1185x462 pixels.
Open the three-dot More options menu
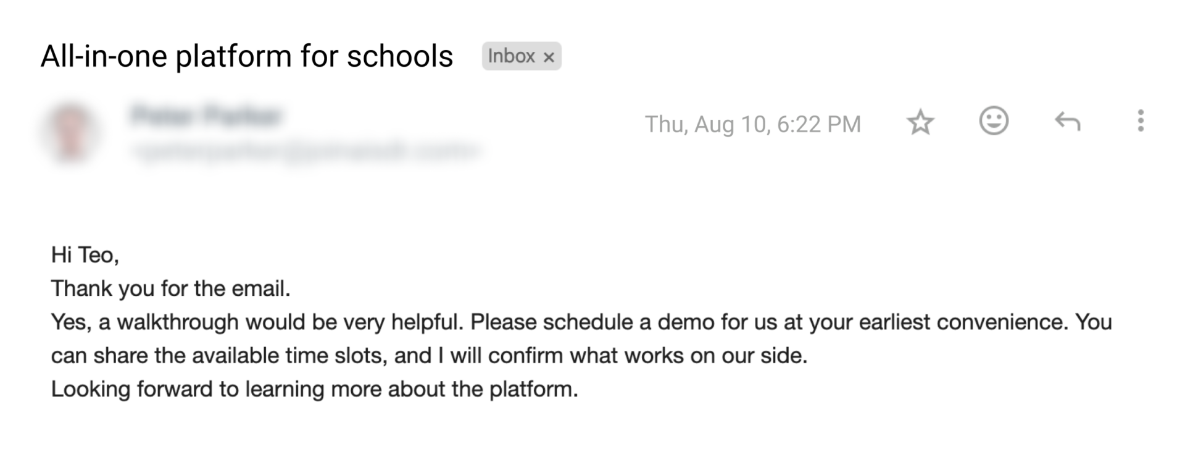click(x=1141, y=121)
